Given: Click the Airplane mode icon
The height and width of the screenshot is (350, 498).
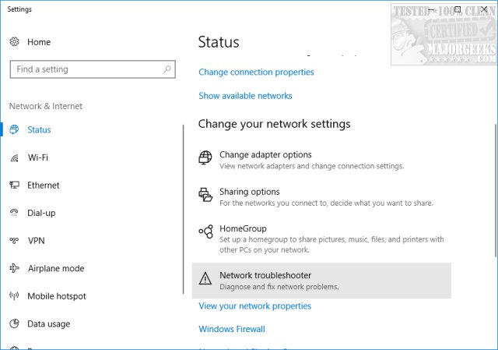Looking at the screenshot, I should [x=15, y=268].
